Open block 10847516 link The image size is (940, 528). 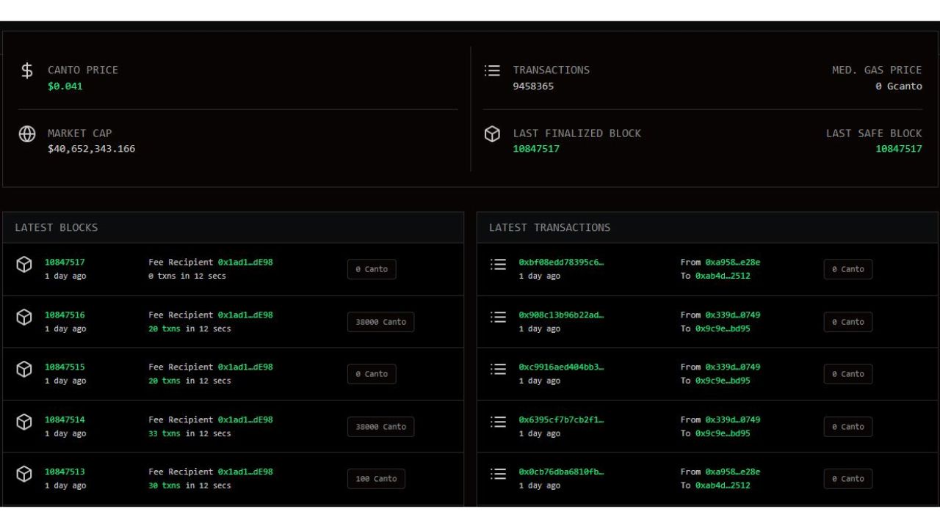point(65,315)
